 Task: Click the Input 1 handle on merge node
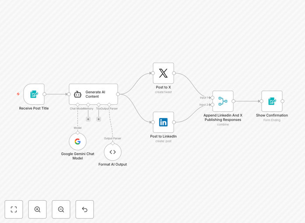[x=212, y=98]
